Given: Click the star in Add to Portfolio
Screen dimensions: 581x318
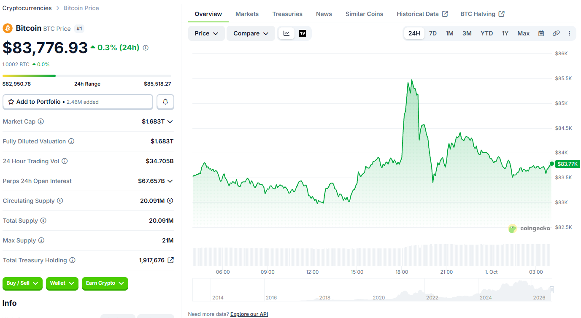Looking at the screenshot, I should tap(11, 102).
